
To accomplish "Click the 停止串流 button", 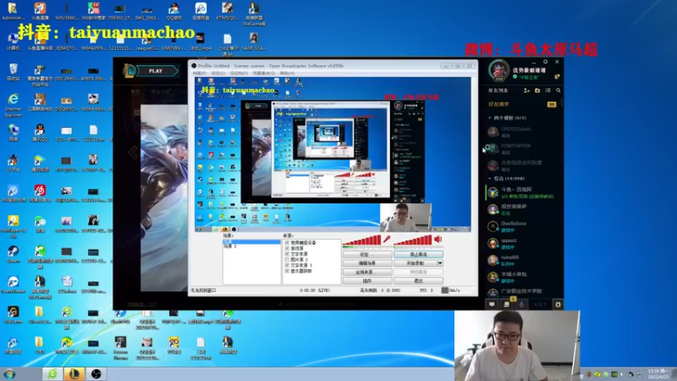I will 418,255.
